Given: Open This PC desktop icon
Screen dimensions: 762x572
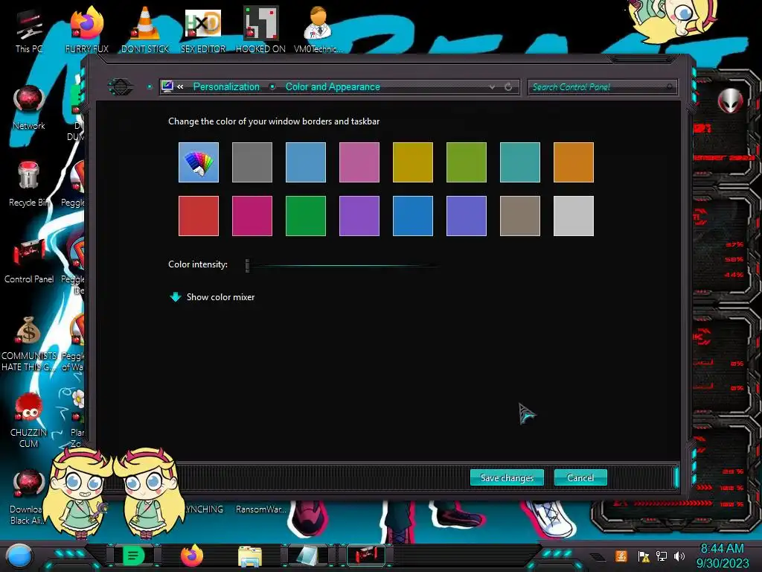Looking at the screenshot, I should coord(29,31).
